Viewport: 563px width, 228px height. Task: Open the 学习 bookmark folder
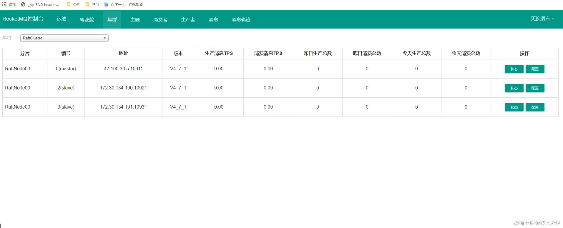(x=92, y=4)
